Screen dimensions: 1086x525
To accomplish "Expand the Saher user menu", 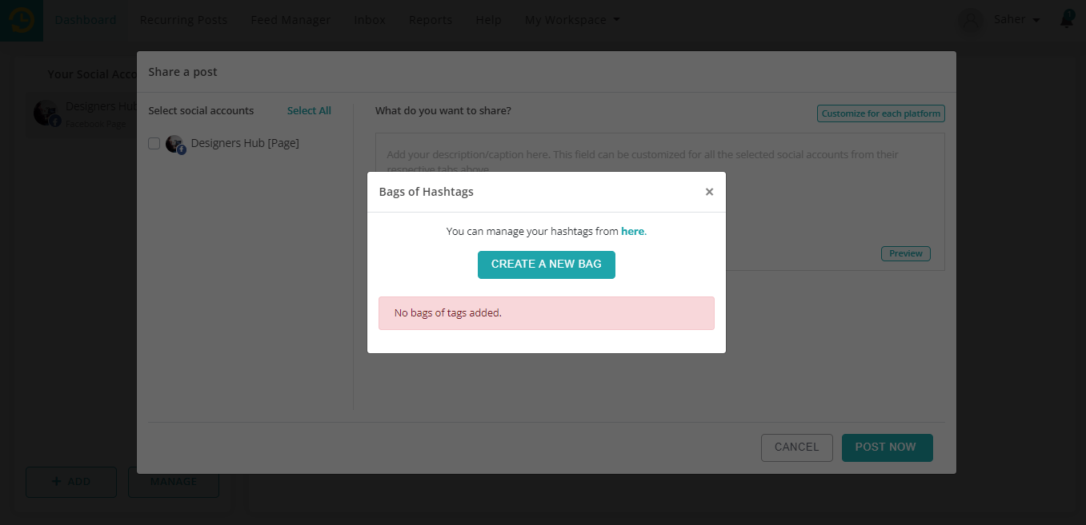I will 1016,19.
